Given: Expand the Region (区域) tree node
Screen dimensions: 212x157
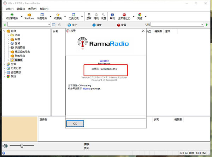Looking at the screenshot, I should coord(8,43).
